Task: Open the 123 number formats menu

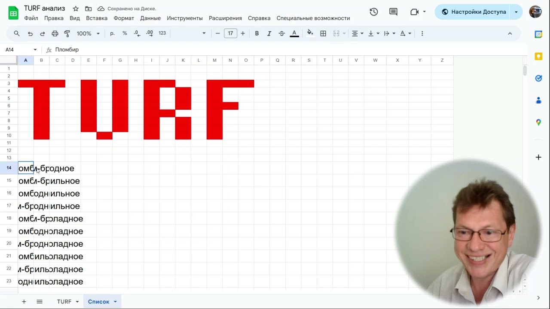Action: point(162,33)
